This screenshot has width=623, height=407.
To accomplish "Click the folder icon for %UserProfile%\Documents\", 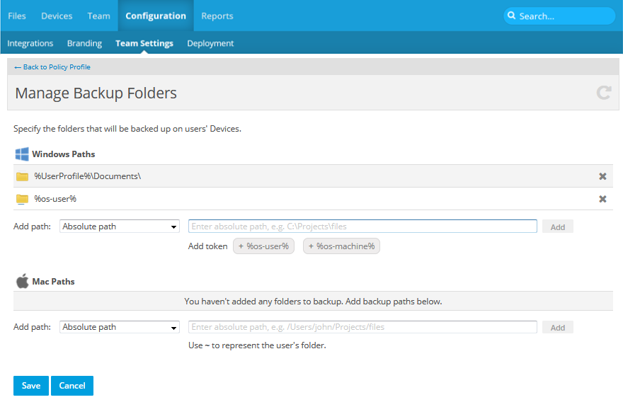I will click(22, 176).
